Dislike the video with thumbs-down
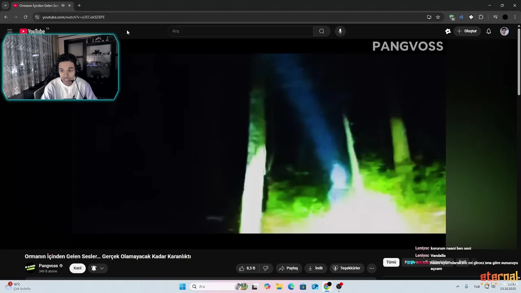Screen dimensions: 521x293 click(x=266, y=268)
